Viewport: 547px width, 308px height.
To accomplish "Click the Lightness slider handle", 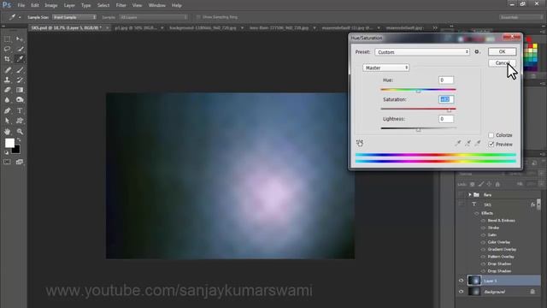I will pos(418,130).
